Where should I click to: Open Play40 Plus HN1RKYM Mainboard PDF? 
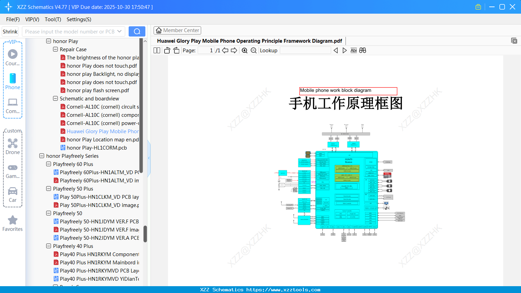[x=96, y=262]
